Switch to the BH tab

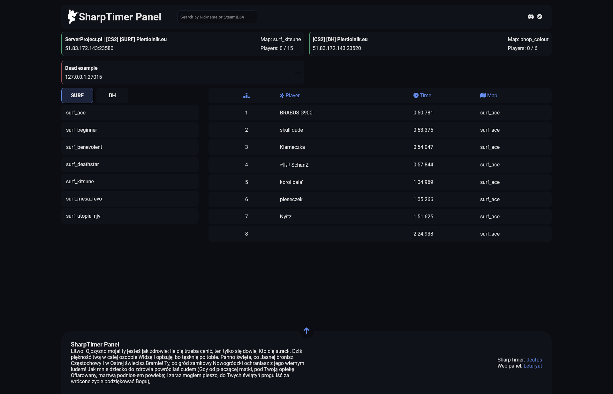pyautogui.click(x=112, y=95)
